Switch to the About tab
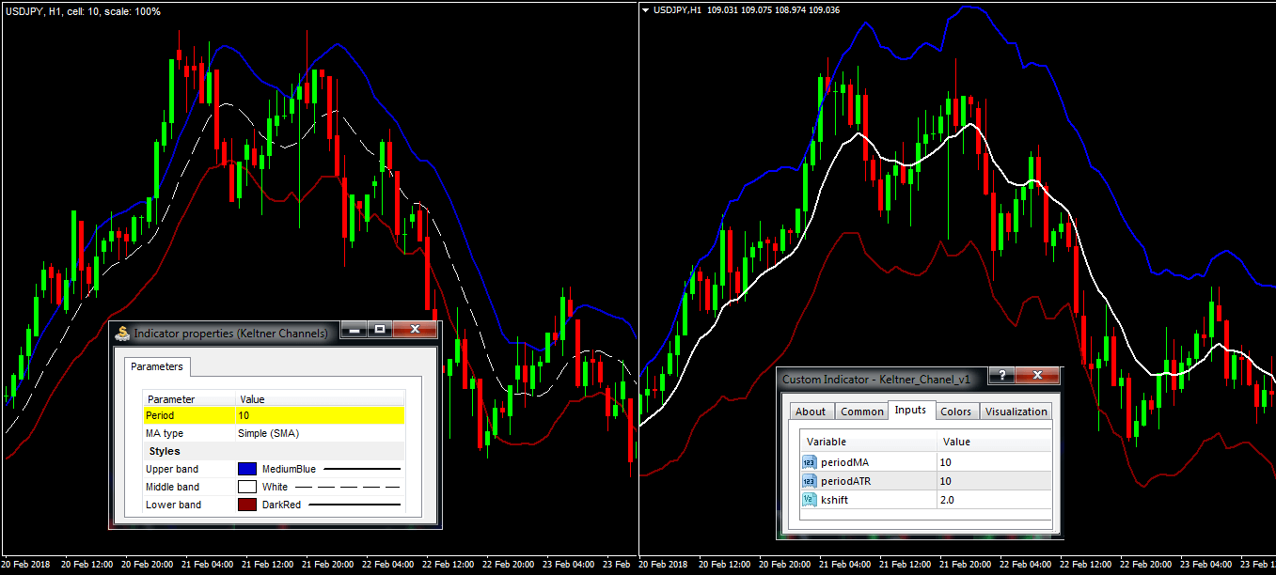 (x=810, y=412)
